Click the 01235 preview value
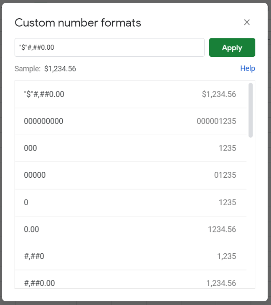This screenshot has height=305, width=271. pos(225,175)
